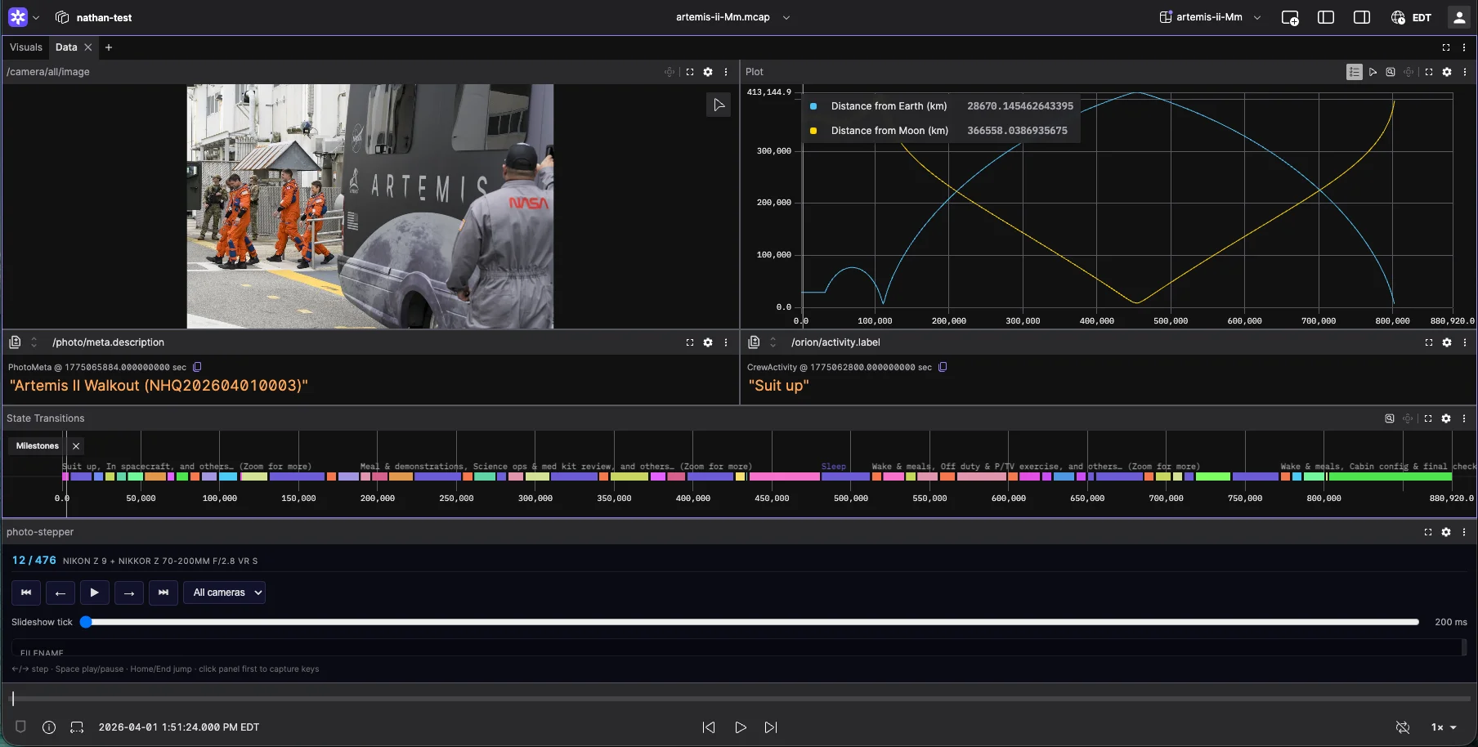Image resolution: width=1478 pixels, height=747 pixels.
Task: Toggle the loop playback icon
Action: (1403, 727)
